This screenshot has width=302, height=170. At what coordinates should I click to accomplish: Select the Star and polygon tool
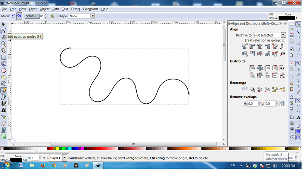pos(3,77)
